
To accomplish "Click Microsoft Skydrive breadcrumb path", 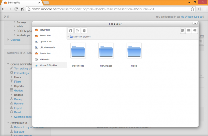I will tap(82, 37).
